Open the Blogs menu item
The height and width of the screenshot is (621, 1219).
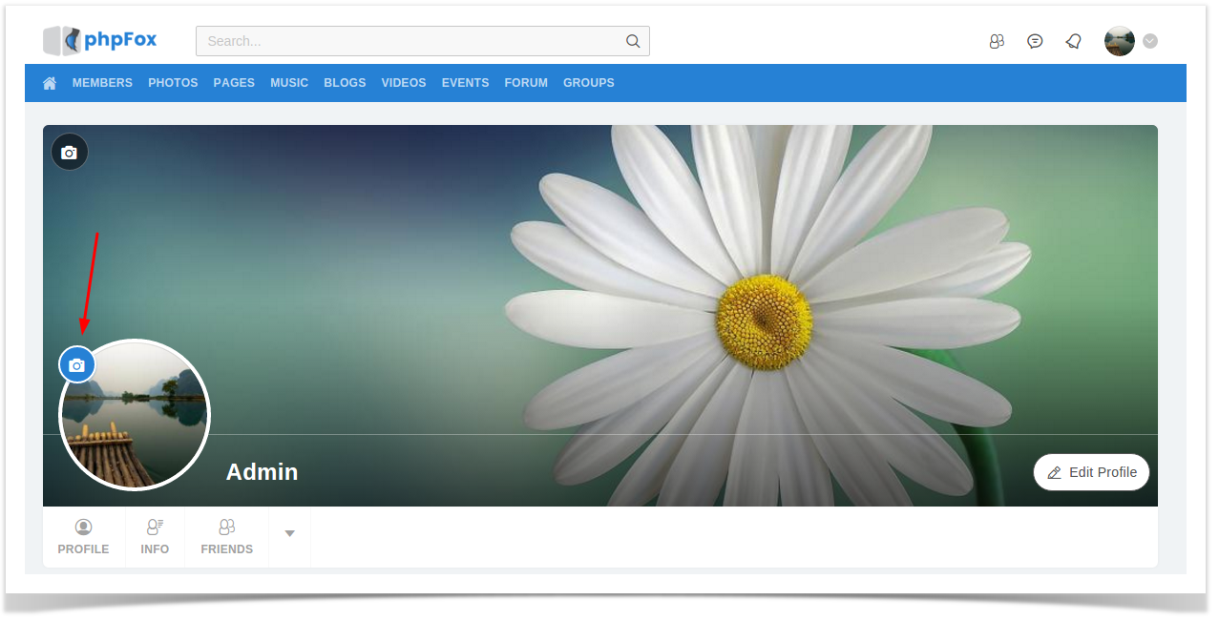tap(345, 83)
